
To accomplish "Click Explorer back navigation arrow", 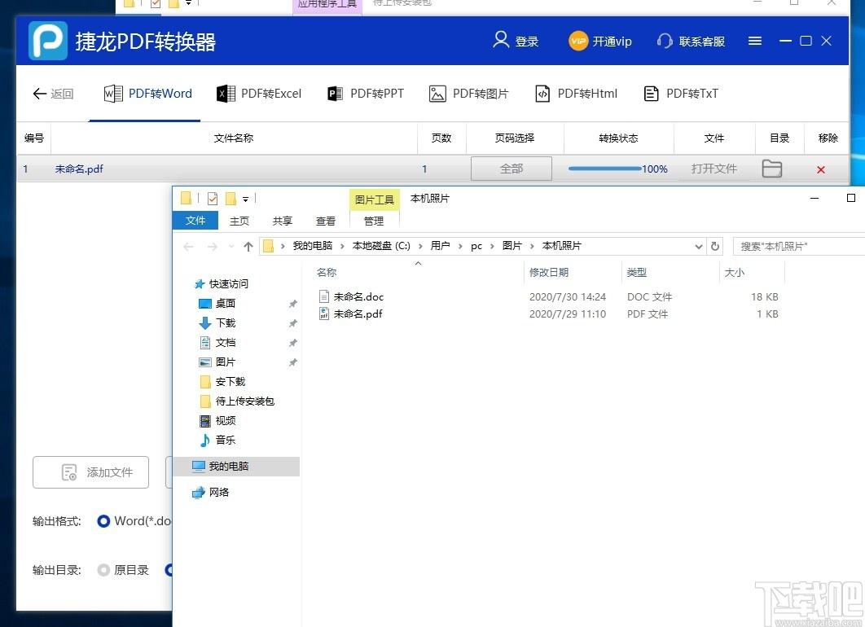I will [189, 247].
